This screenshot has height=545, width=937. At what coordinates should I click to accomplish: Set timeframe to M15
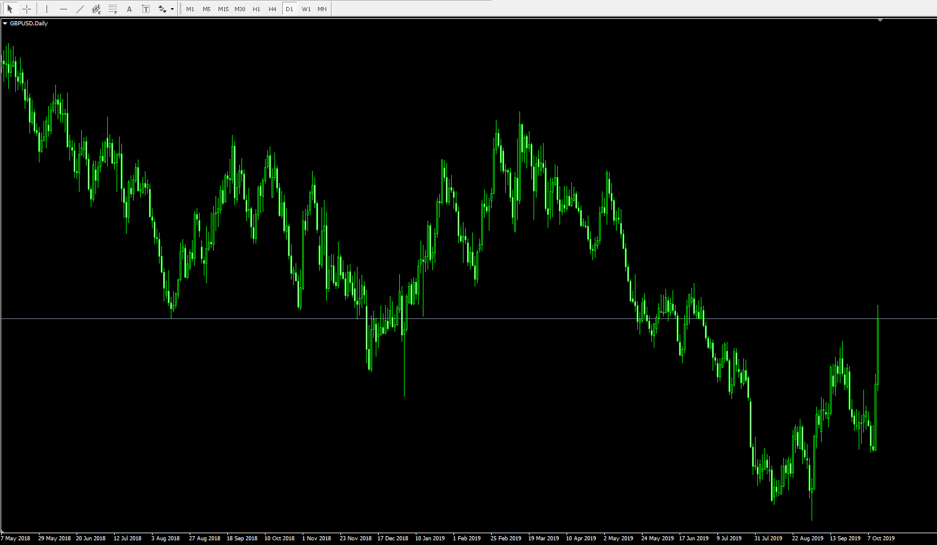[223, 9]
